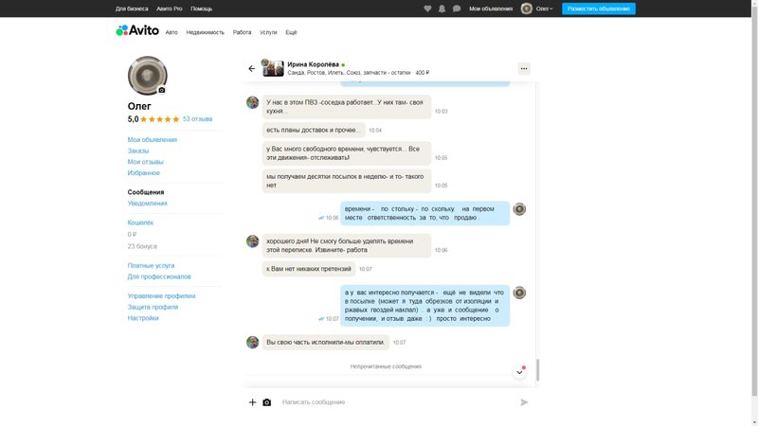758x426 pixels.
Task: Click Ирина avatar beside 'У нас в этом ПВЗ' message
Action: pyautogui.click(x=252, y=102)
